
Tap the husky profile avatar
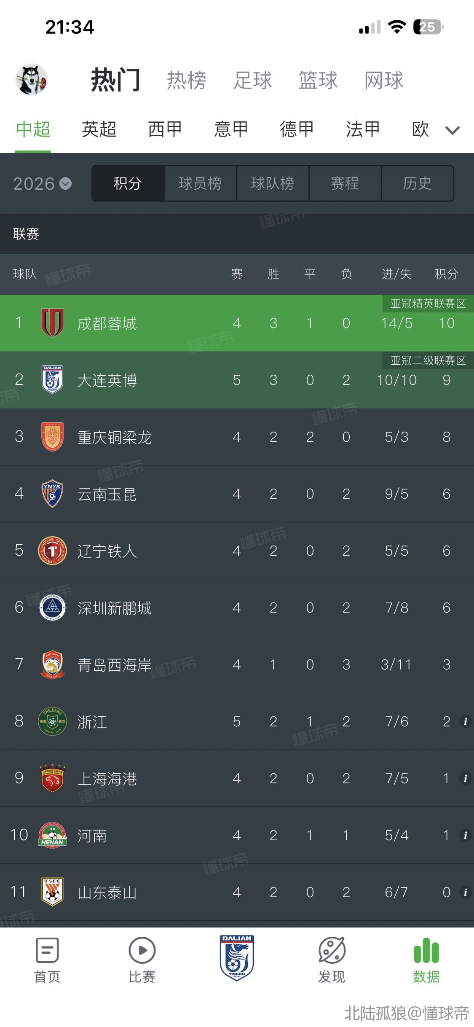pos(32,80)
